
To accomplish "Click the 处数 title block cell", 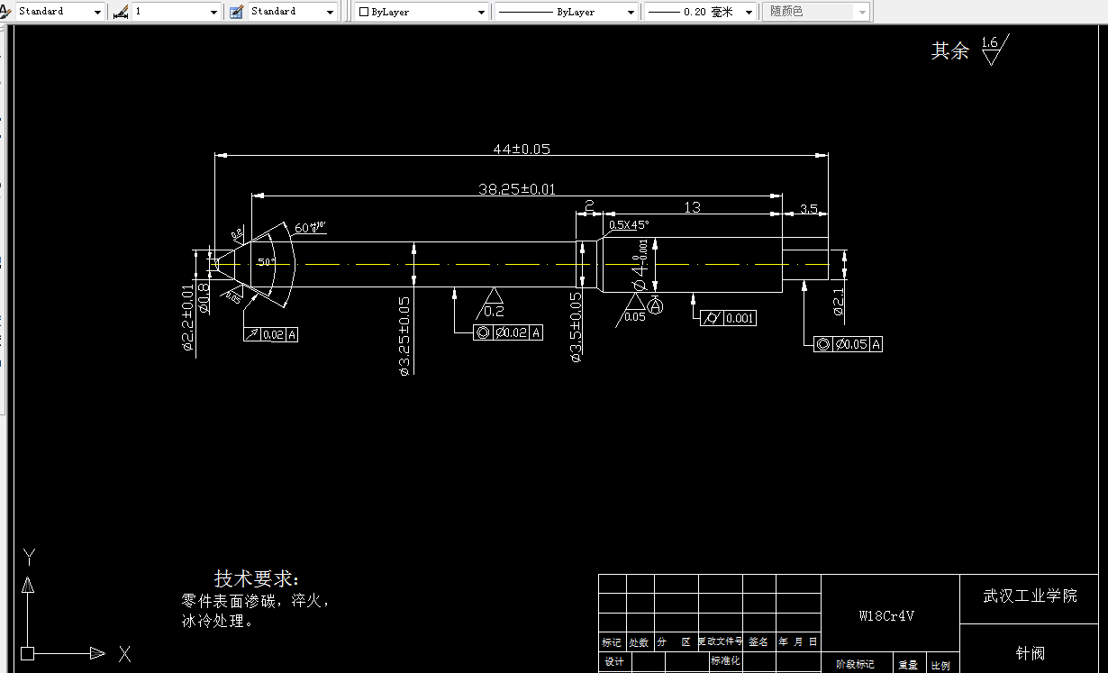I will [x=639, y=642].
